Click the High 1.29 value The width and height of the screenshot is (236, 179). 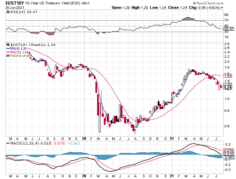pos(140,7)
